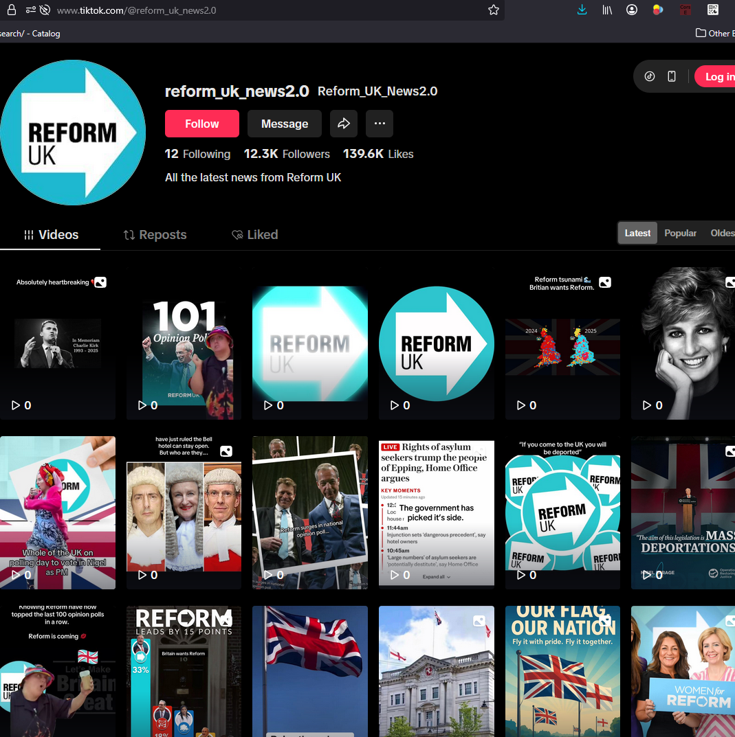Image resolution: width=735 pixels, height=737 pixels.
Task: Open the '101 Opinion Polls' video
Action: point(184,343)
